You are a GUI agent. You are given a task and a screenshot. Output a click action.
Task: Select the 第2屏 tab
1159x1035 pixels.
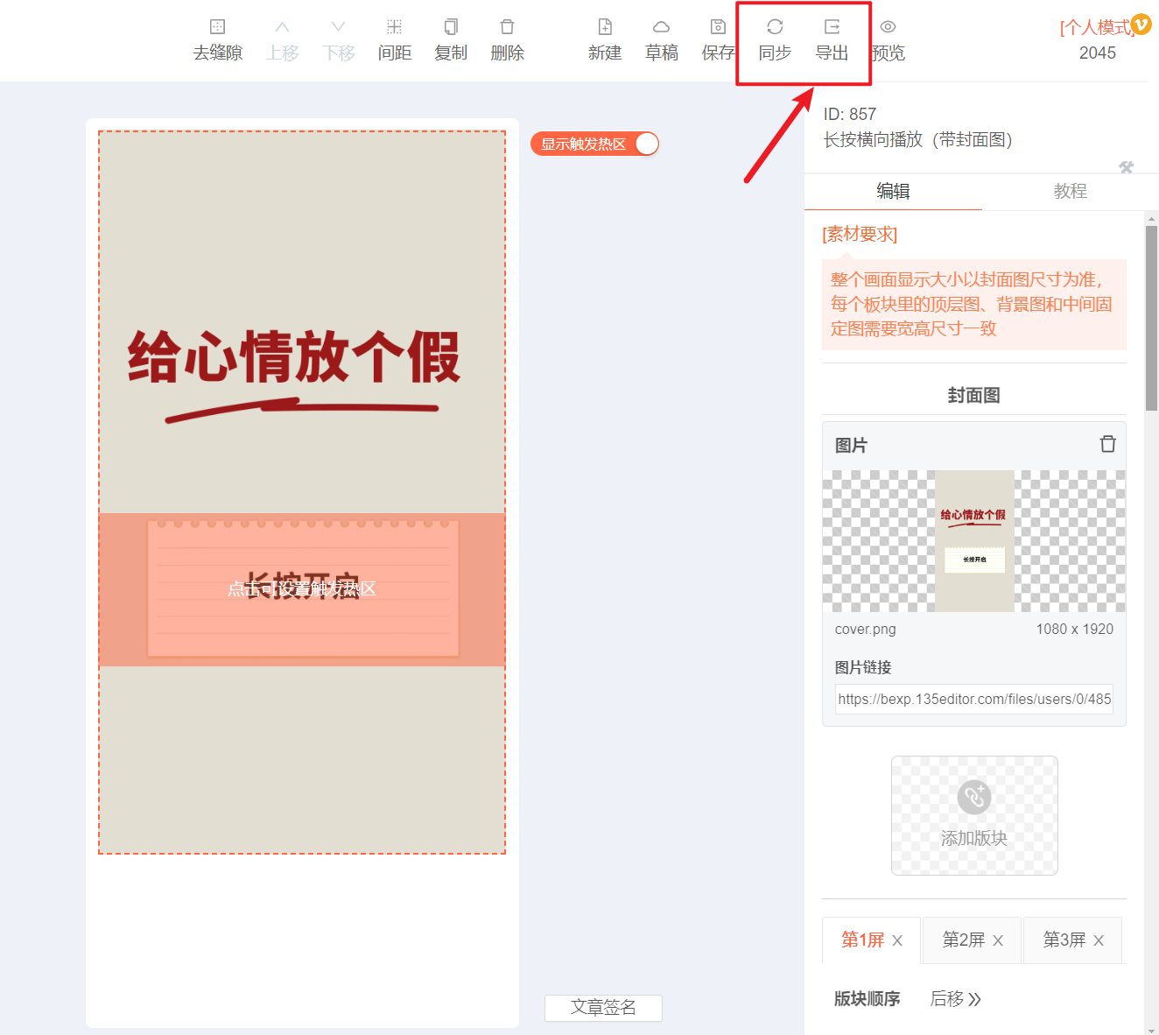(963, 940)
